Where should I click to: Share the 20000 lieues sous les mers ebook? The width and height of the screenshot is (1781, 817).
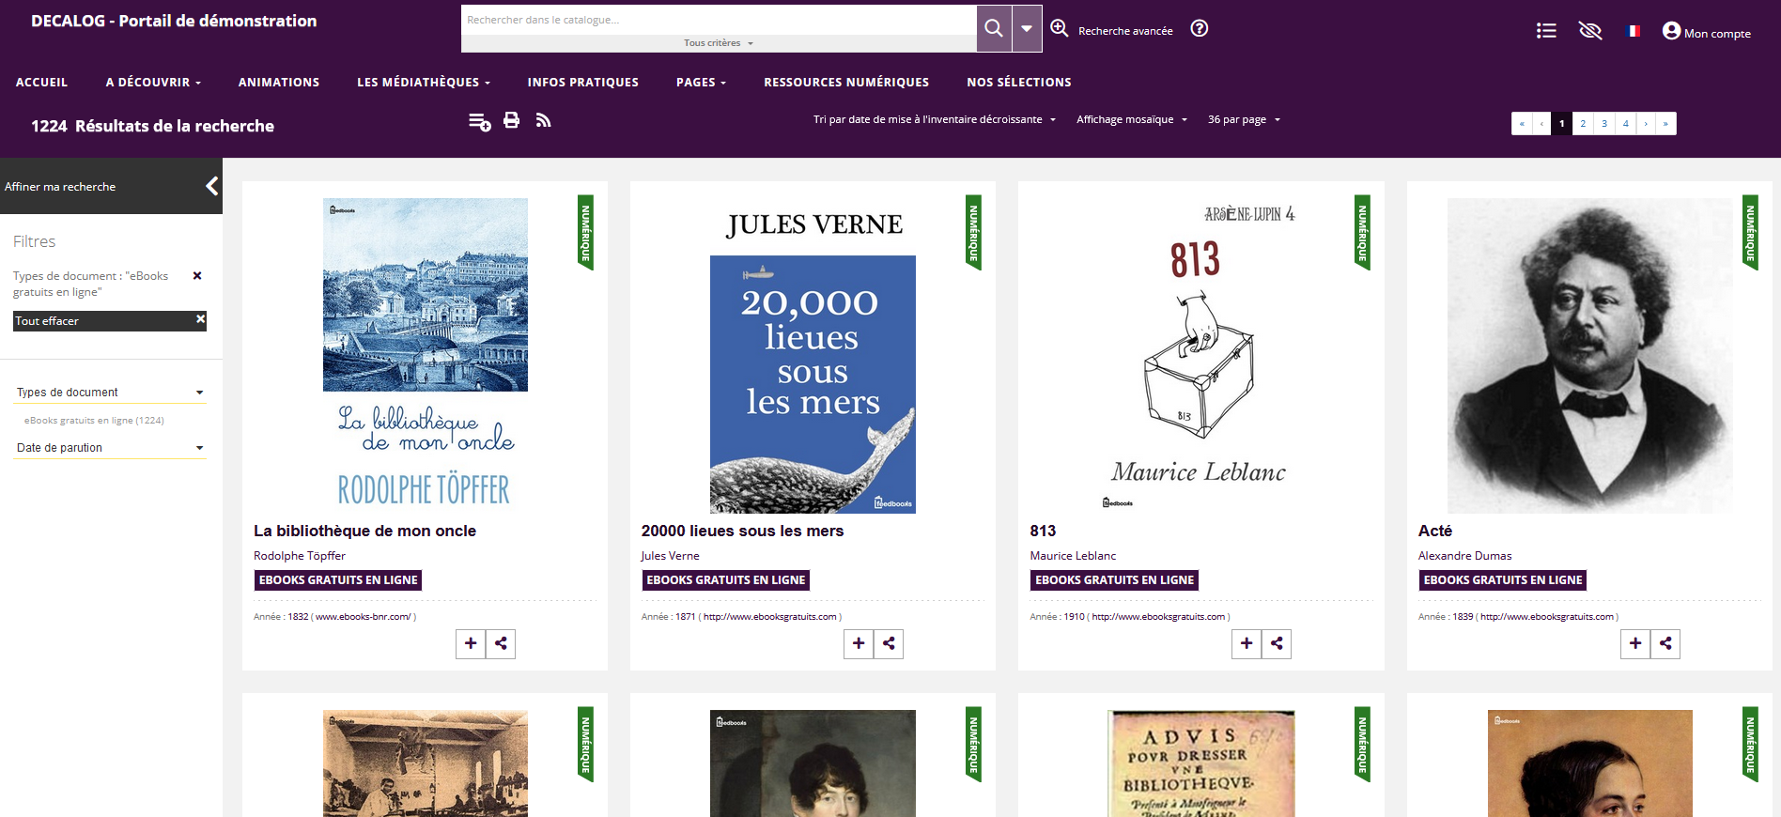(x=889, y=643)
